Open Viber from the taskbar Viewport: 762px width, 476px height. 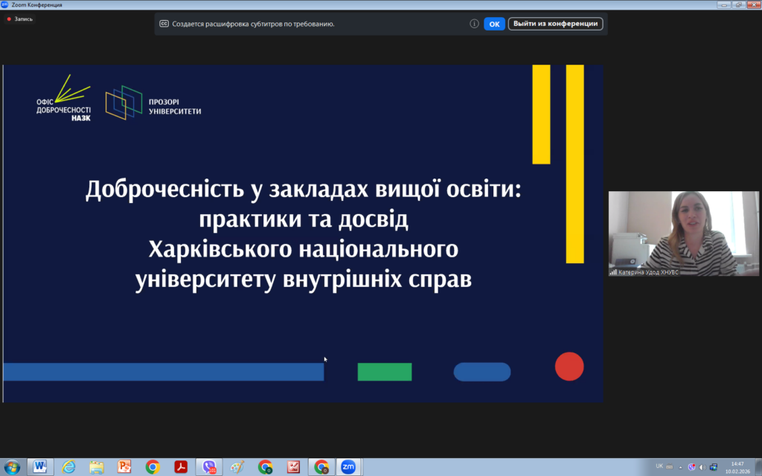click(209, 466)
